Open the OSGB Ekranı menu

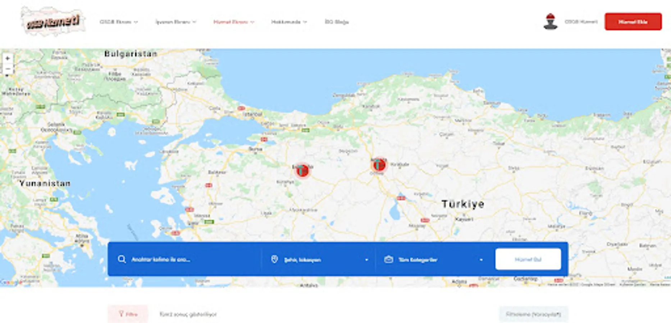point(119,22)
